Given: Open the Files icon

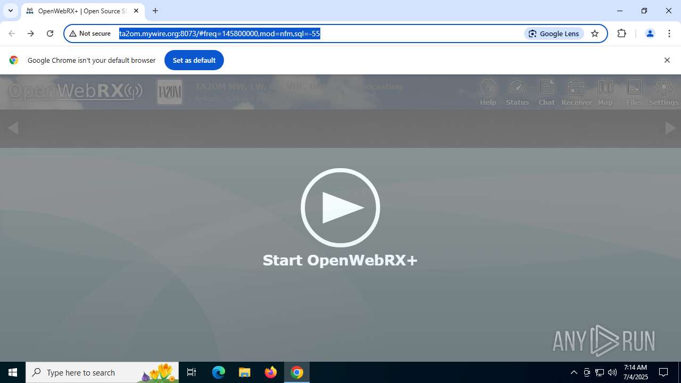Looking at the screenshot, I should click(634, 93).
